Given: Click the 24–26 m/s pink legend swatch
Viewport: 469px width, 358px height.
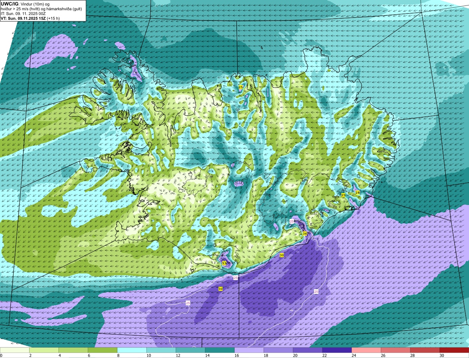Looking at the screenshot, I should point(366,350).
